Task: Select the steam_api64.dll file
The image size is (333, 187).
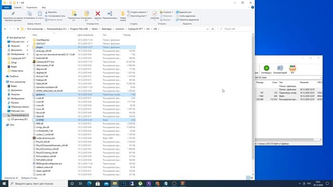Action: click(x=84, y=171)
